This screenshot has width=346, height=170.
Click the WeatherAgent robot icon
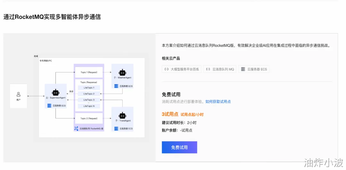[122, 72]
